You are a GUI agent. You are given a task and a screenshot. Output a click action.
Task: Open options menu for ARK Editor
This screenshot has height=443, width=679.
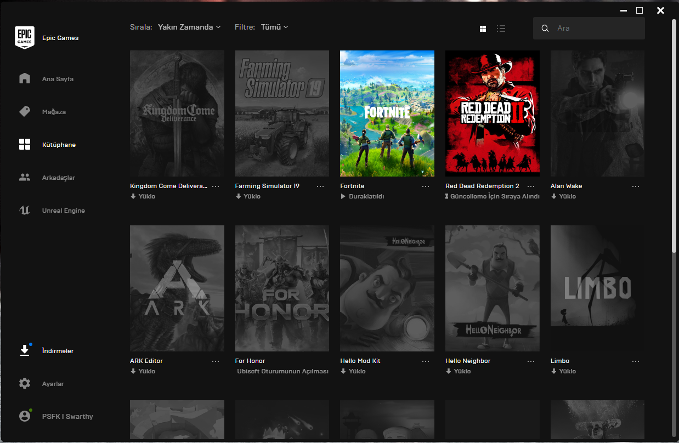tap(216, 361)
